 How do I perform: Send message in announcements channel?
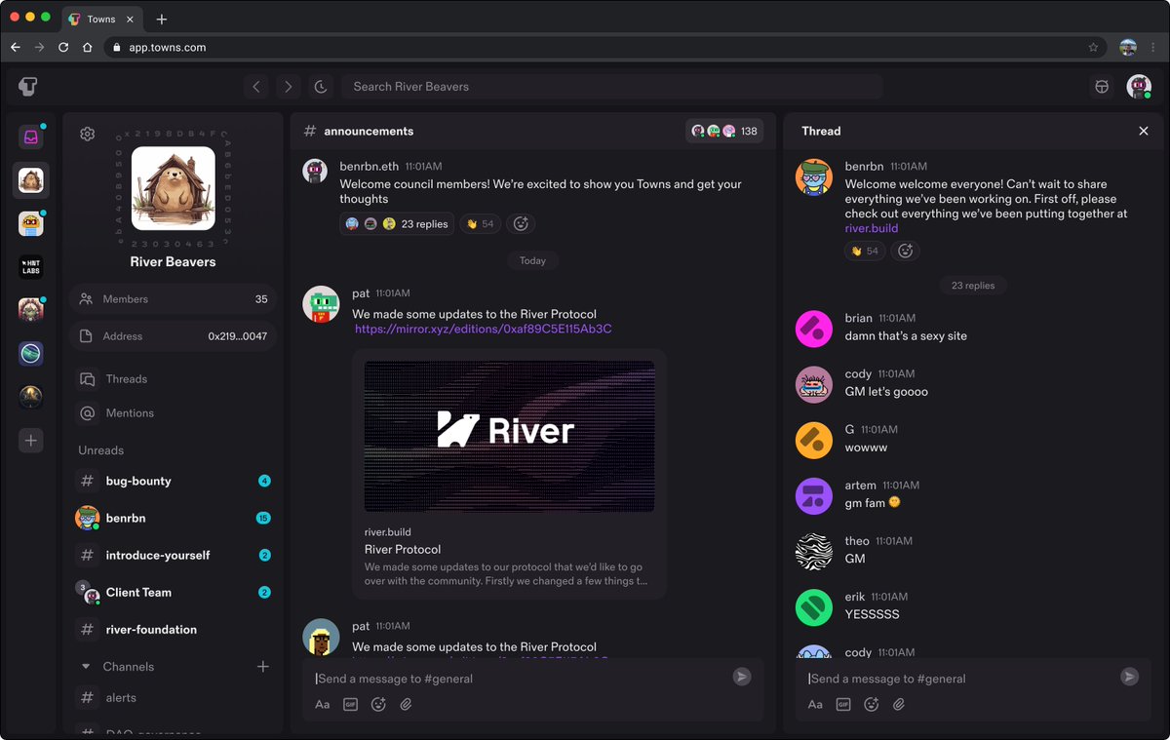tap(741, 677)
